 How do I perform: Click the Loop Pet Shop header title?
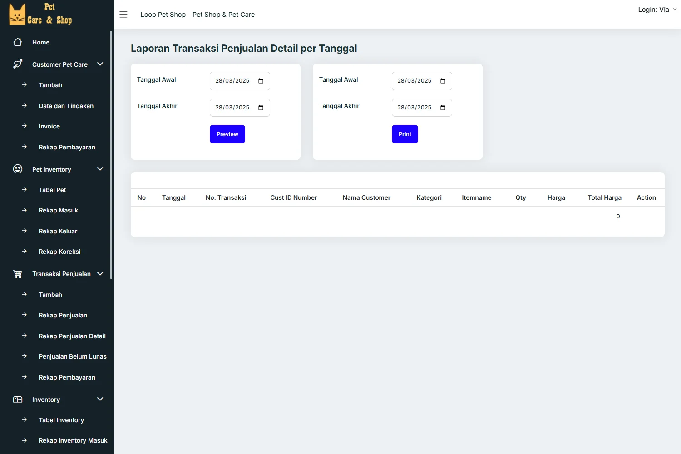click(197, 15)
